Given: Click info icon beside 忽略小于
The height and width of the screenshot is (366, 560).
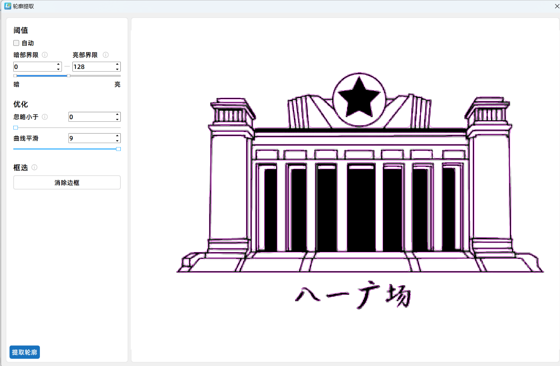Looking at the screenshot, I should [x=45, y=117].
